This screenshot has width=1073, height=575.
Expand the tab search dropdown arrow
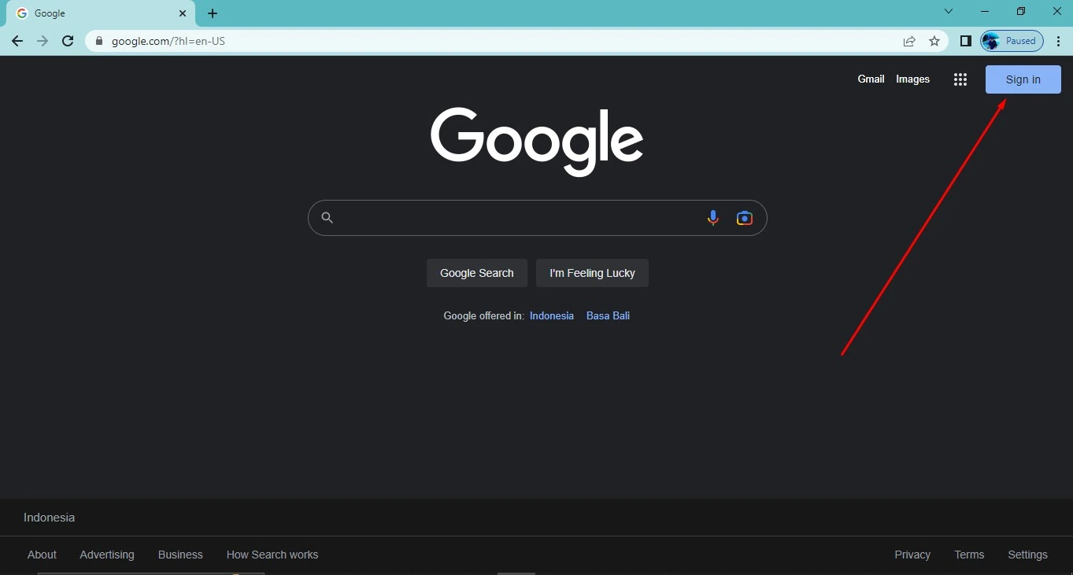pos(949,12)
